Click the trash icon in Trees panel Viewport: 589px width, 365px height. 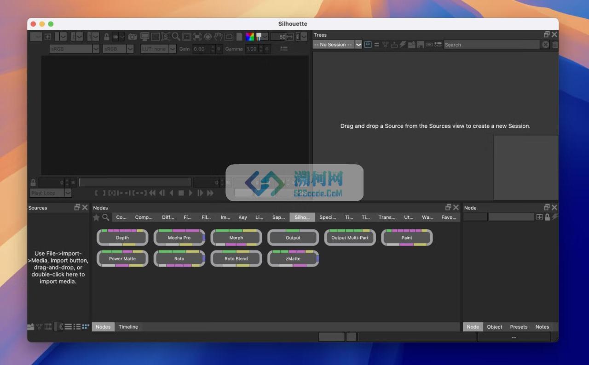click(x=555, y=45)
